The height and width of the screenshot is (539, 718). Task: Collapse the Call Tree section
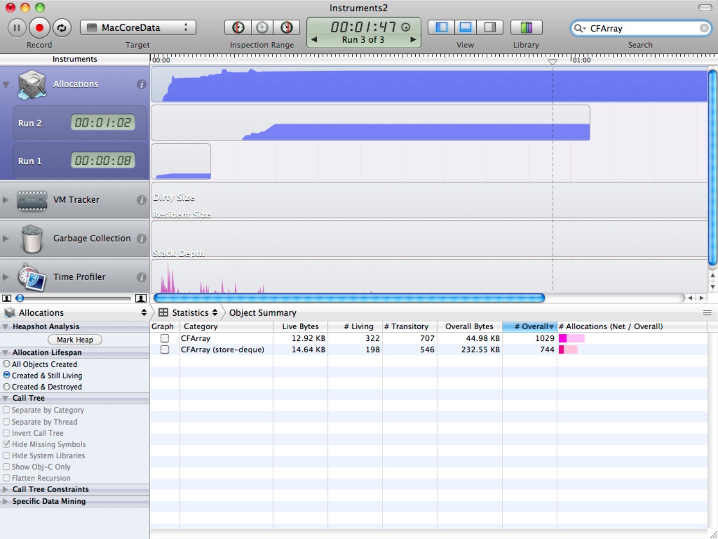[6, 398]
